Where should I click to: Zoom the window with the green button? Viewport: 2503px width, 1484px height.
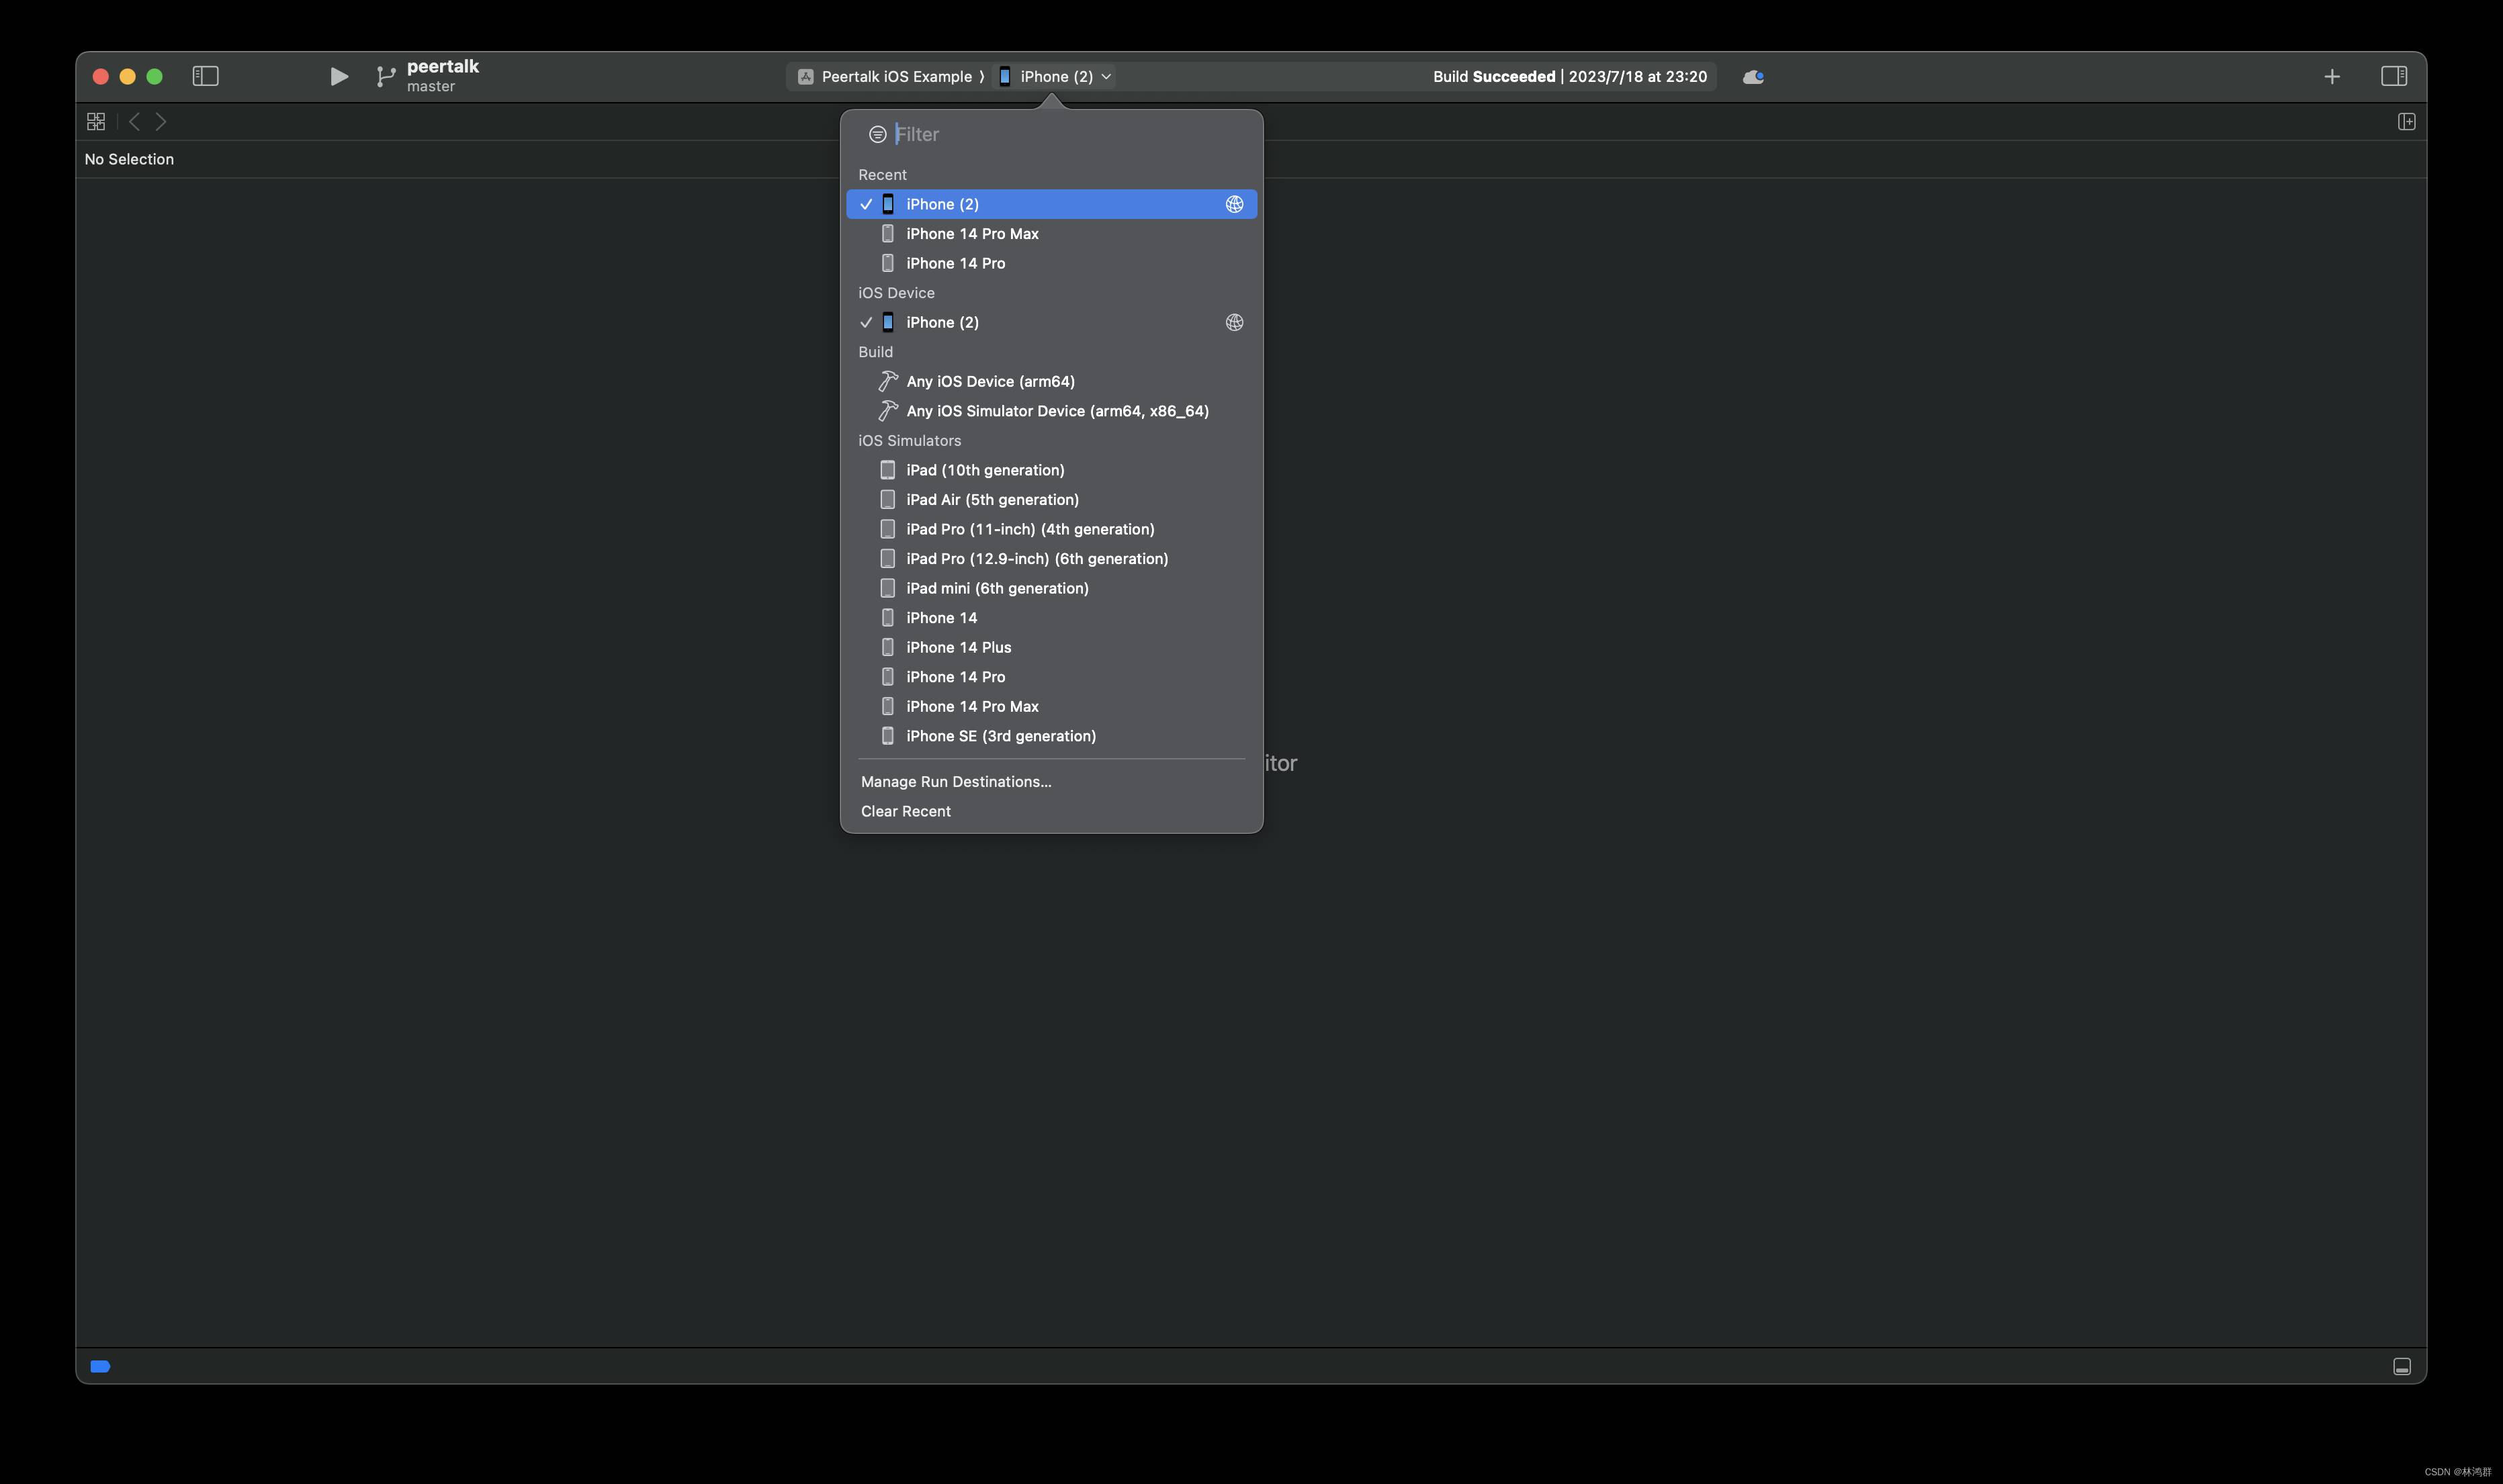pyautogui.click(x=154, y=76)
